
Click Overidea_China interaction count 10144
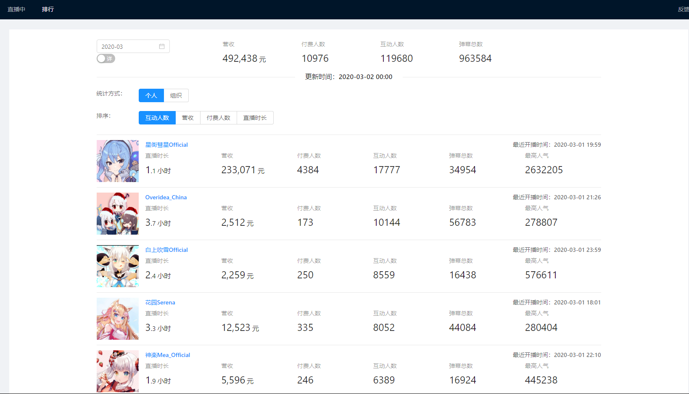click(x=387, y=222)
